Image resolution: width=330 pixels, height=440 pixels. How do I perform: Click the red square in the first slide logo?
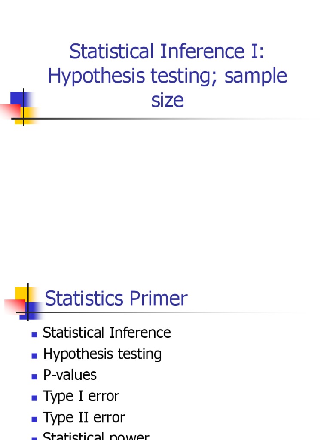pyautogui.click(x=11, y=111)
